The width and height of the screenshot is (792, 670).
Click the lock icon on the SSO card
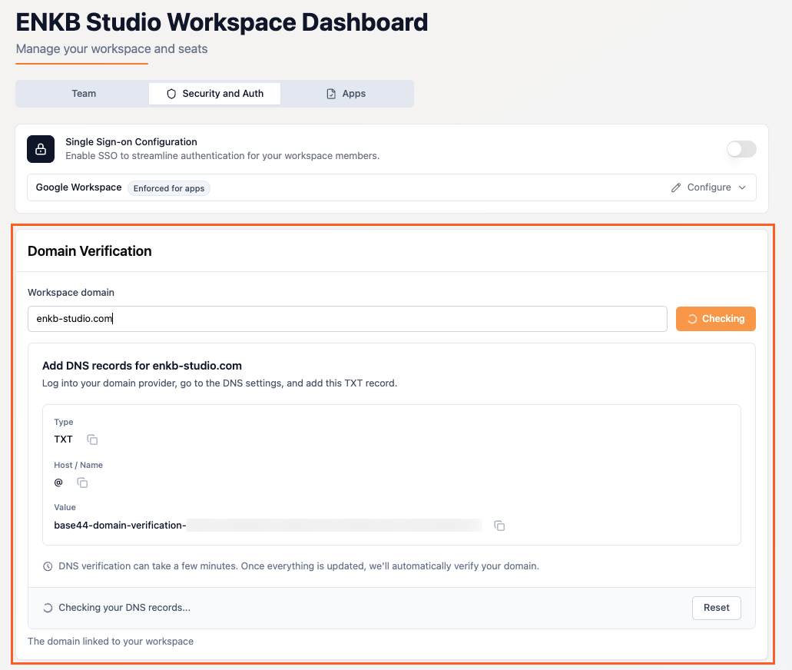click(x=40, y=149)
